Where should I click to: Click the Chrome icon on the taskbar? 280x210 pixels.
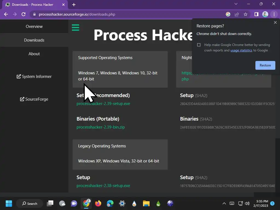pos(86,203)
